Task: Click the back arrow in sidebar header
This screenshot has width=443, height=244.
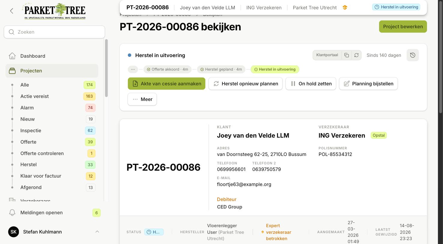Action: pyautogui.click(x=12, y=11)
